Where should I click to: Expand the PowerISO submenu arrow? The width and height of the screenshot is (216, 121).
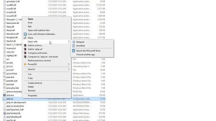tap(69, 64)
